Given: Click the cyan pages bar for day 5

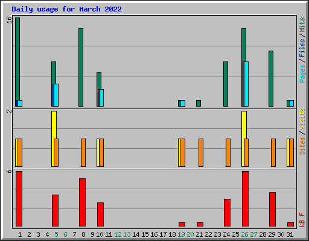Looking at the screenshot, I should click(56, 95).
